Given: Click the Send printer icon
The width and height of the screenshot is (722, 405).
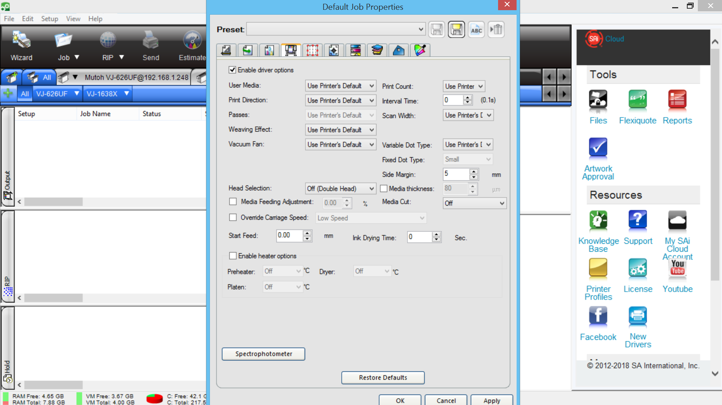Looking at the screenshot, I should [151, 40].
